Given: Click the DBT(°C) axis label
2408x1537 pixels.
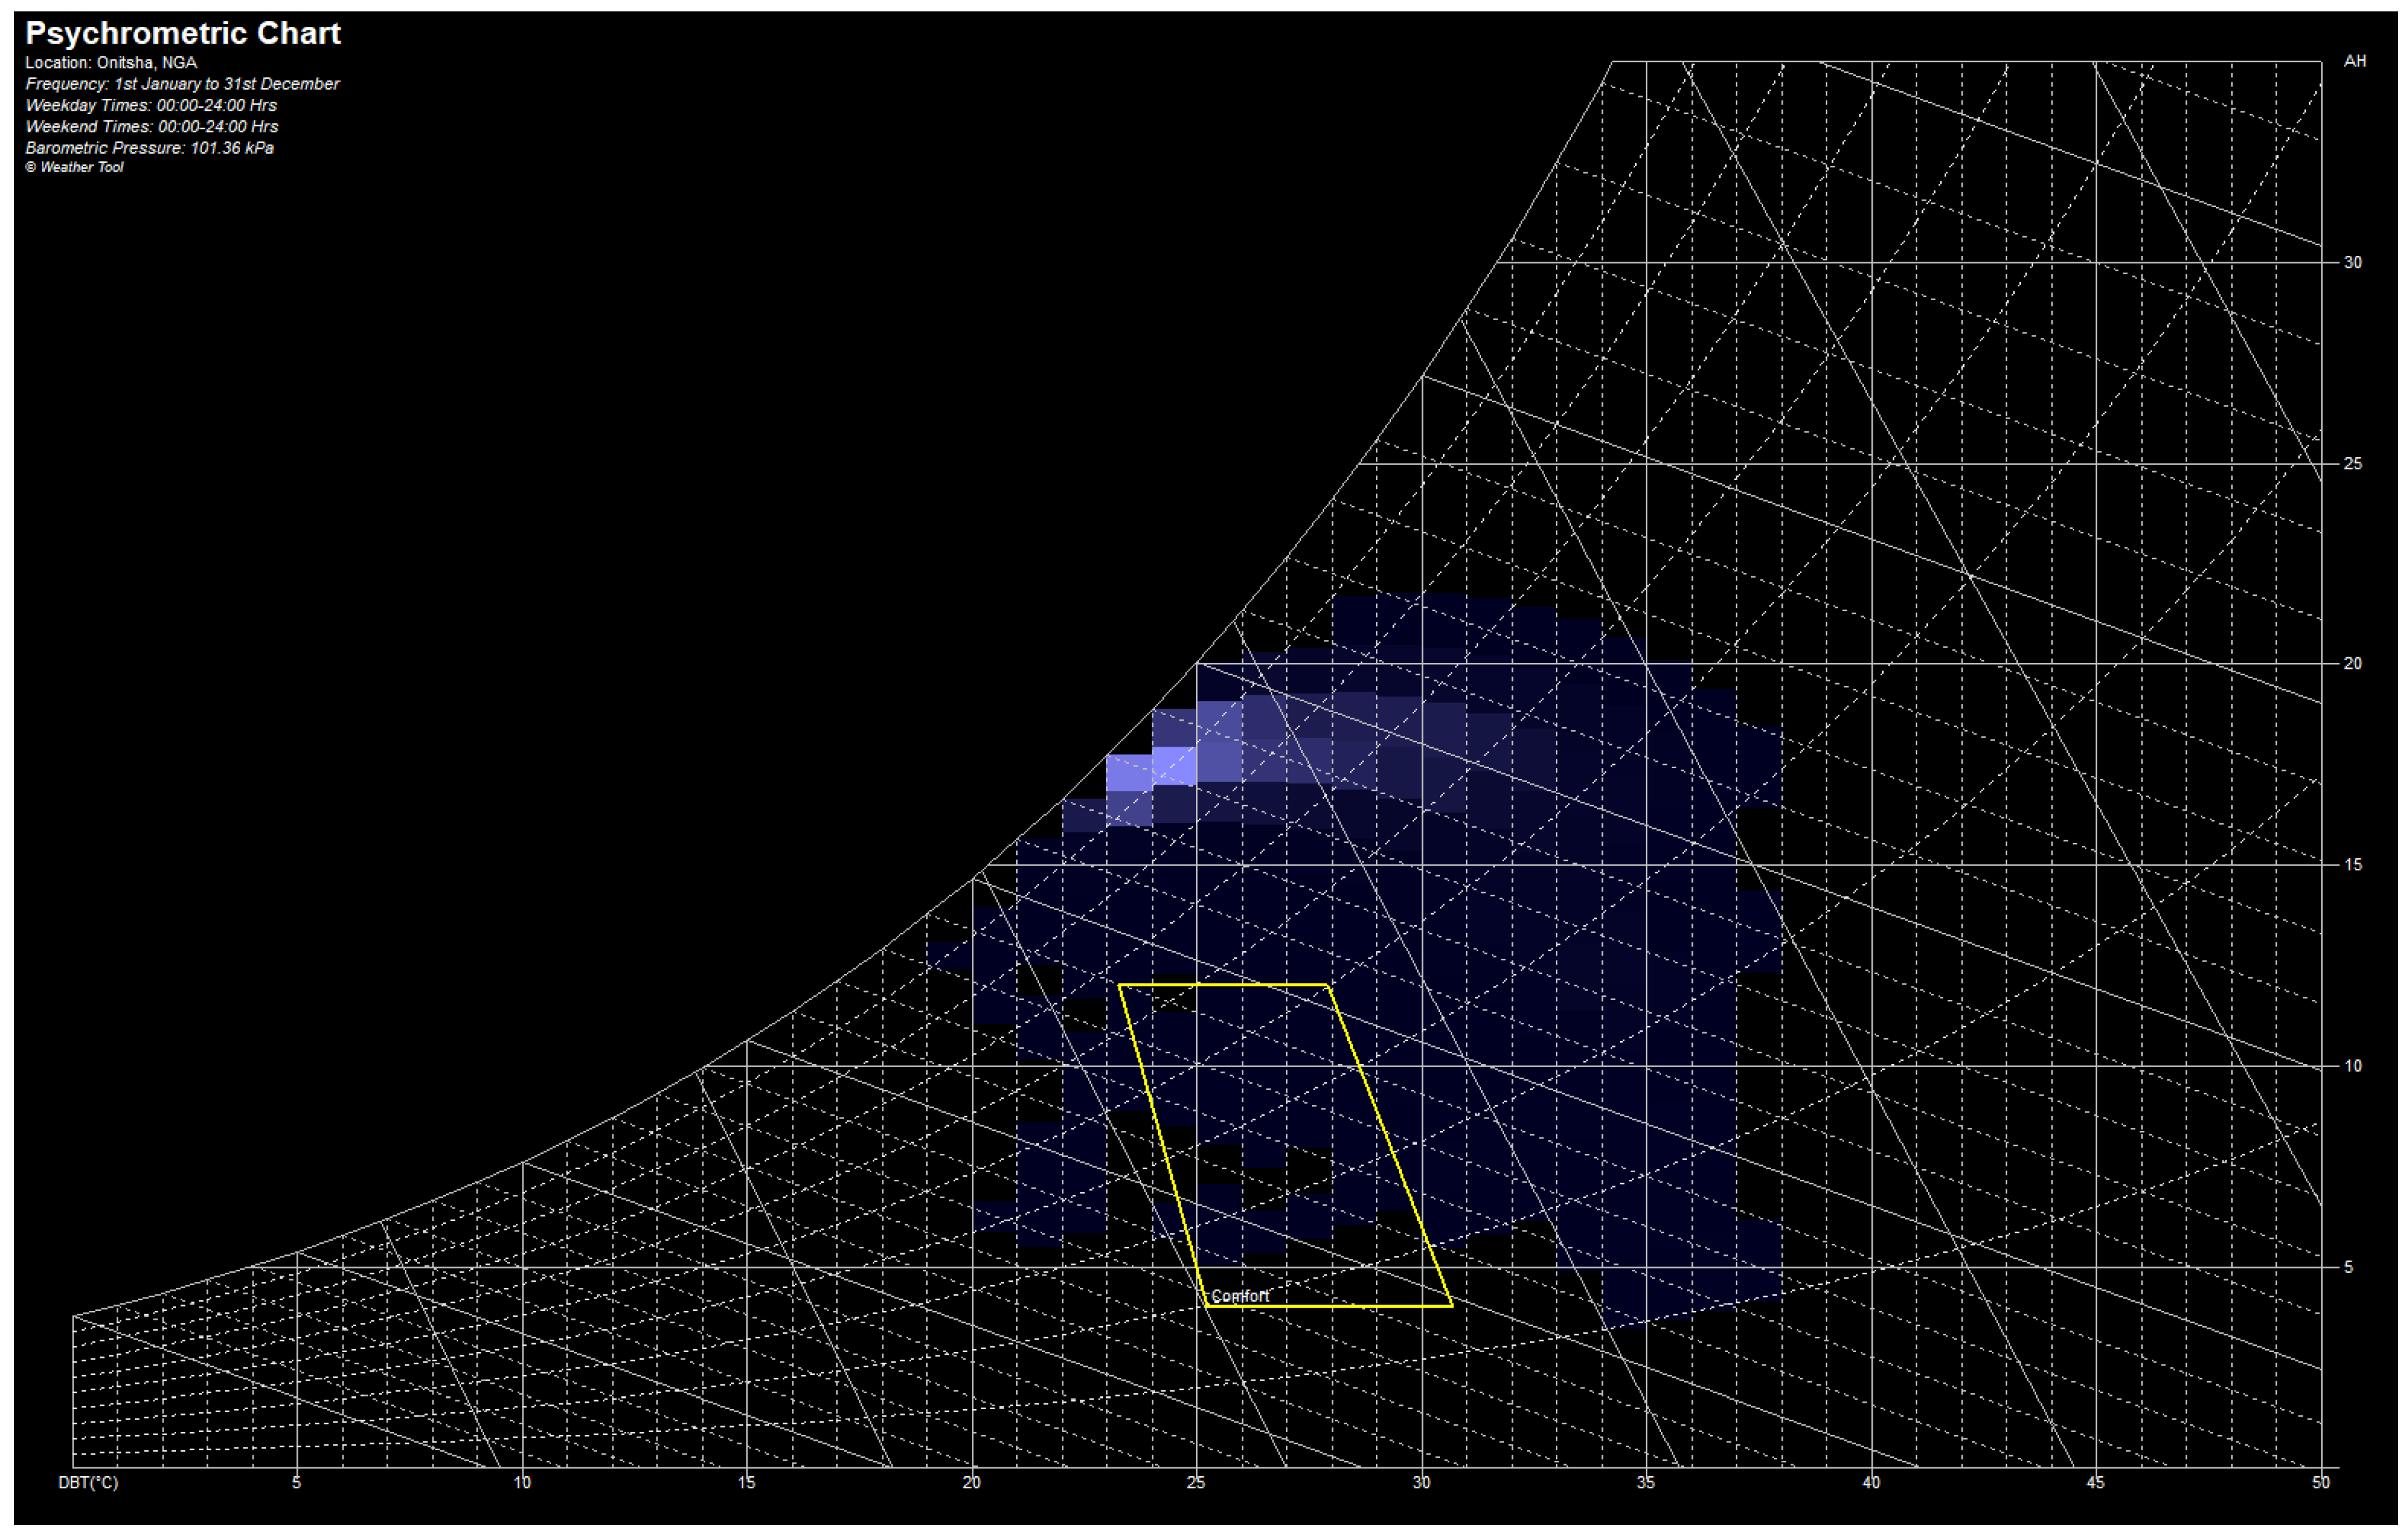Looking at the screenshot, I should [x=88, y=1482].
